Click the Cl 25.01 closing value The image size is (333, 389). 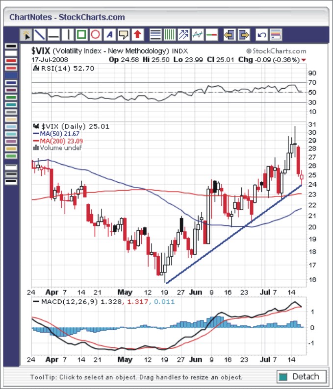click(x=221, y=60)
